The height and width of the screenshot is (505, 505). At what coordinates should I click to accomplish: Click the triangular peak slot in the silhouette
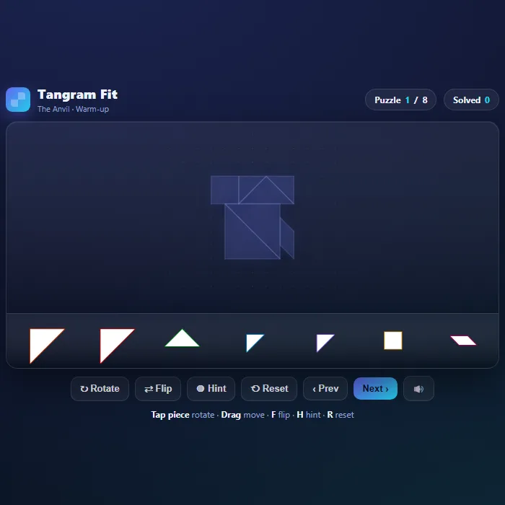click(x=266, y=194)
